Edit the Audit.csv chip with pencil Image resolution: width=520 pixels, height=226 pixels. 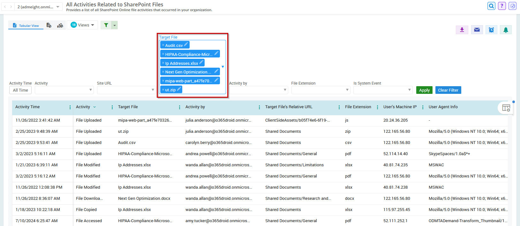(186, 44)
